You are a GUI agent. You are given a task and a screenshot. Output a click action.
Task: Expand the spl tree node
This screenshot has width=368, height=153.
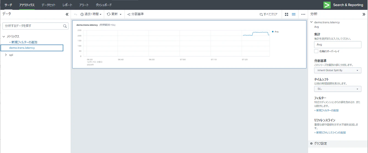tap(6, 55)
